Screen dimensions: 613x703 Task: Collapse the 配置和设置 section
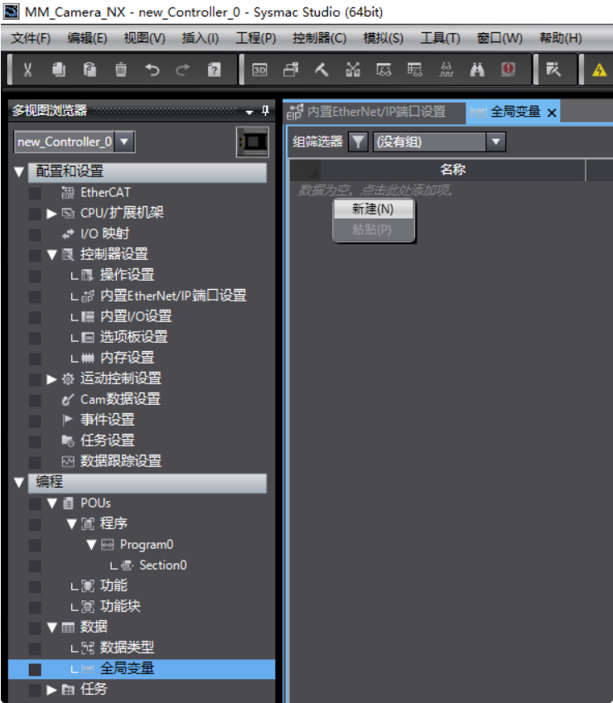[19, 171]
